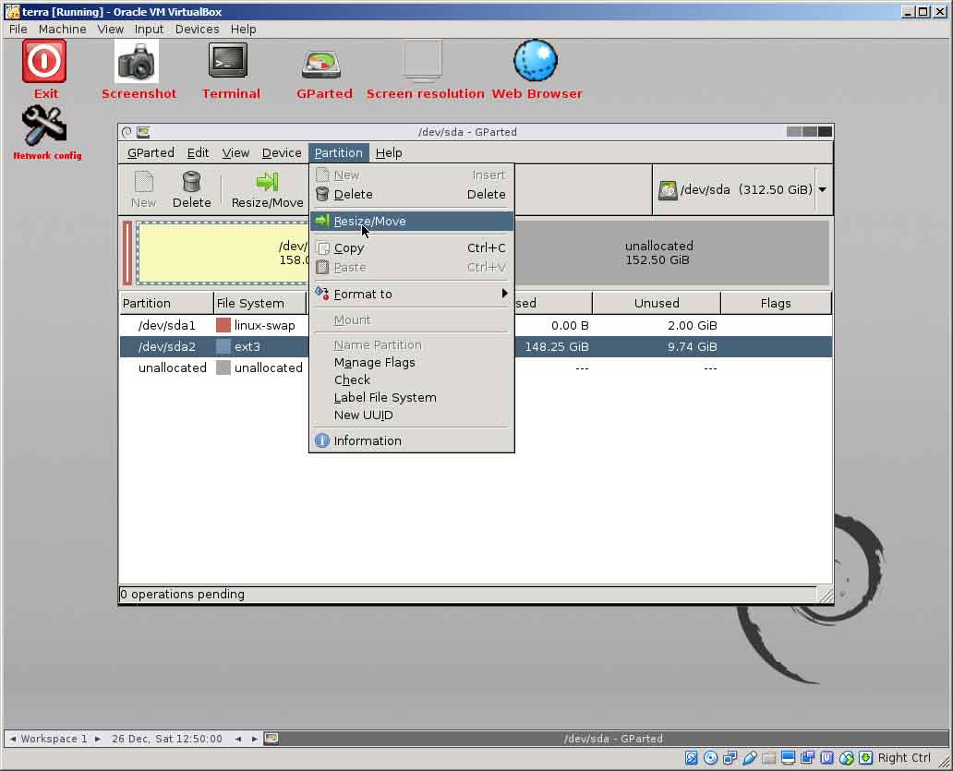Open the View menu in GParted
953x771 pixels.
(x=235, y=153)
